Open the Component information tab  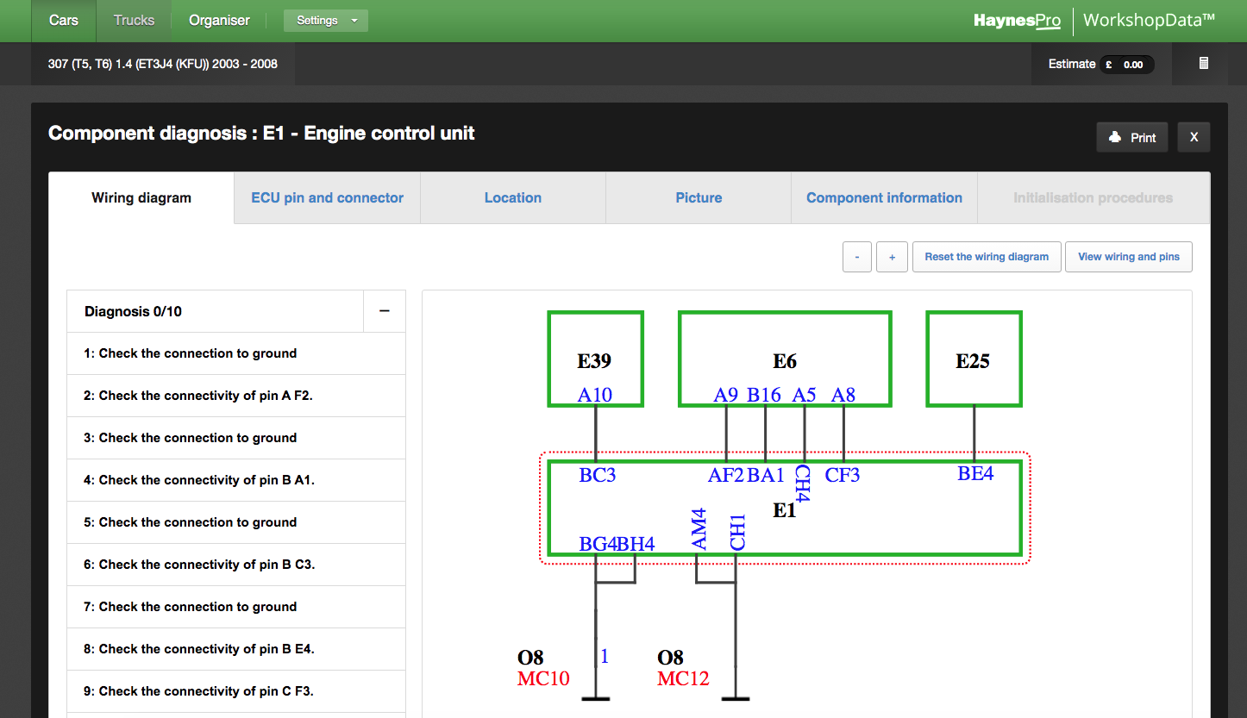884,197
